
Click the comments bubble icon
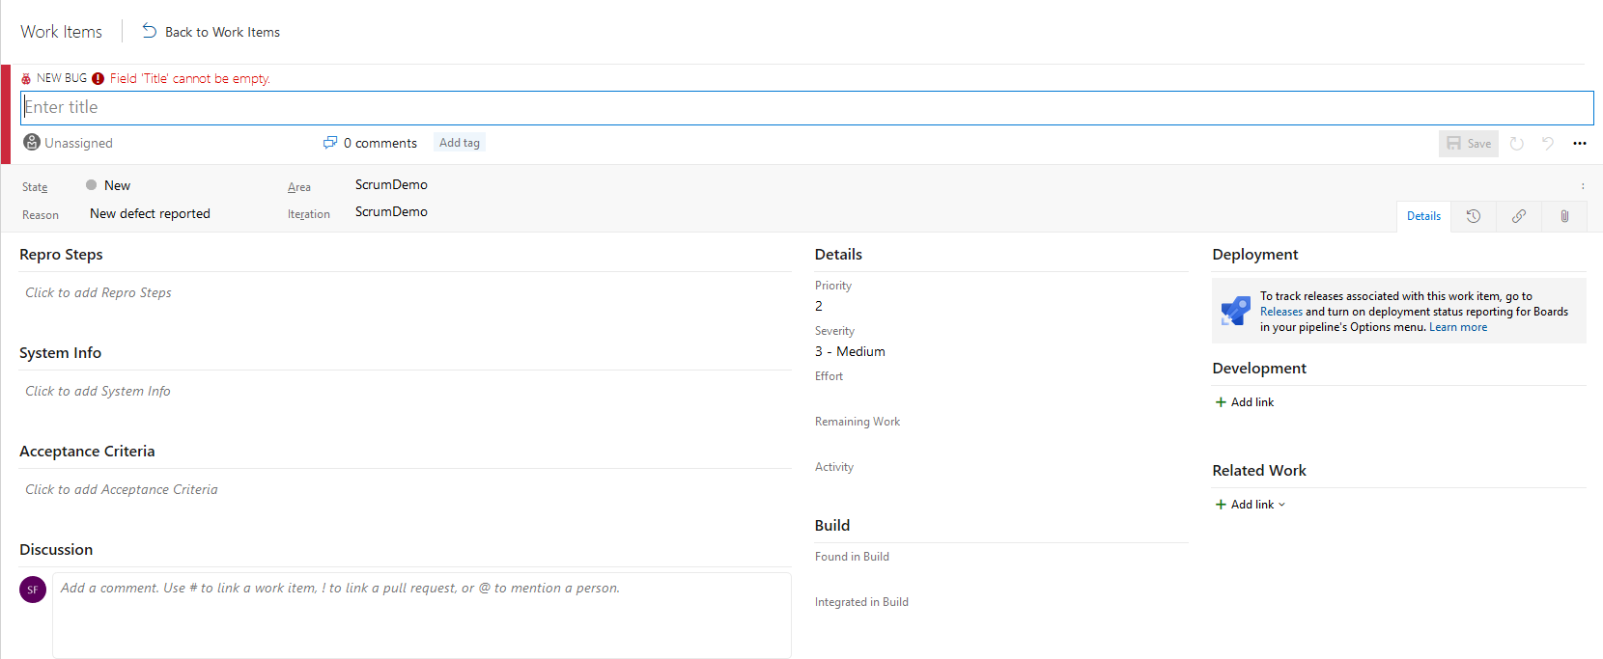pos(330,143)
